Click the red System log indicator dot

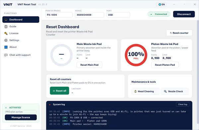point(50,105)
